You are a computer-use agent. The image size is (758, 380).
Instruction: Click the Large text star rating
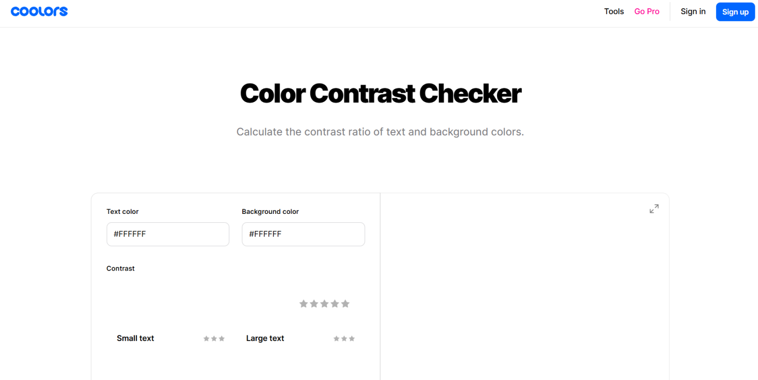coord(344,338)
